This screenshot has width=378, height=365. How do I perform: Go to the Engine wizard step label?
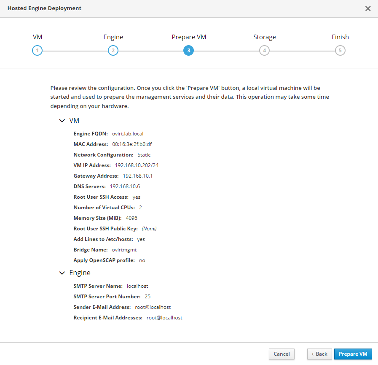[x=113, y=37]
